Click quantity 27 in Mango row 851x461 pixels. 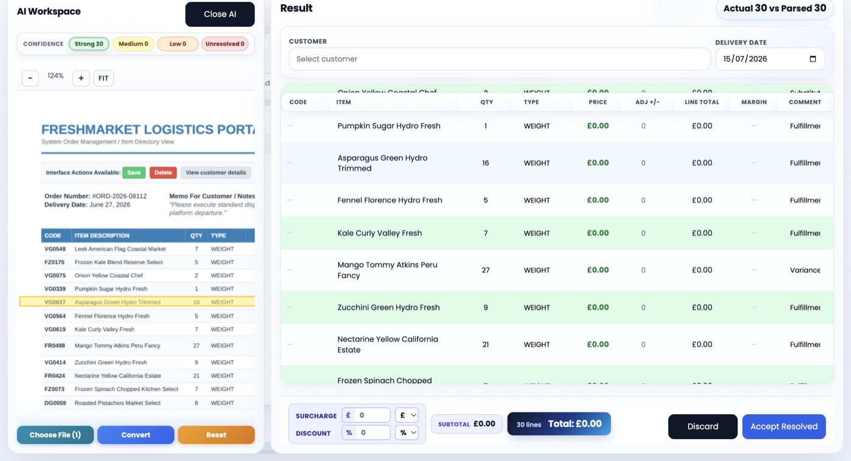coord(486,270)
